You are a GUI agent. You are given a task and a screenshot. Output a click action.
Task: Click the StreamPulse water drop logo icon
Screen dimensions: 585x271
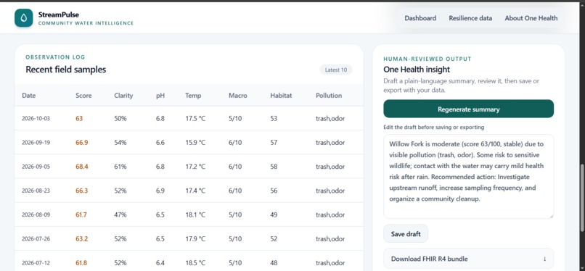[x=24, y=18]
